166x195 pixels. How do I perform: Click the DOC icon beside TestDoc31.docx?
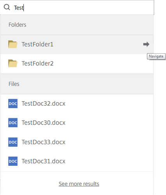click(x=13, y=161)
